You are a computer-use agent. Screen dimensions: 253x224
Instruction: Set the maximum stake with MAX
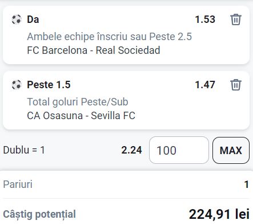(231, 150)
